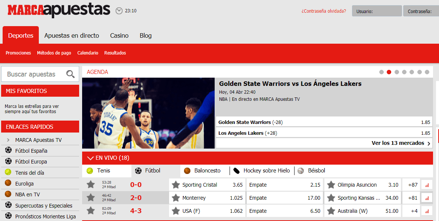Click football icon next to Fútbol Europa
Viewport: 439px width, 221px height.
coord(8,161)
